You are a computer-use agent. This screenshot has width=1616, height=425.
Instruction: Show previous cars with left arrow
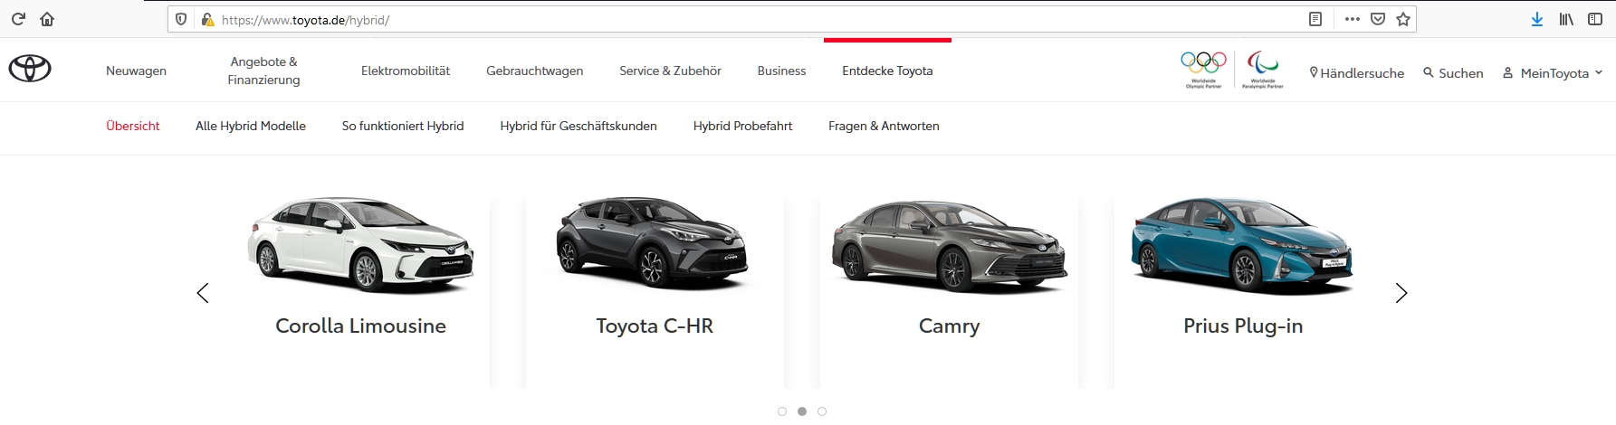(203, 293)
